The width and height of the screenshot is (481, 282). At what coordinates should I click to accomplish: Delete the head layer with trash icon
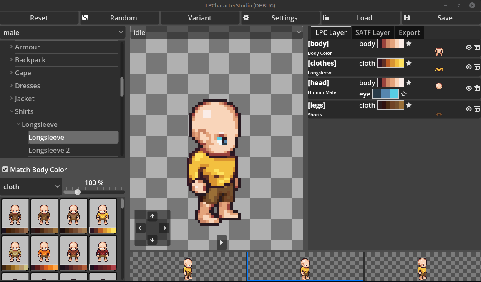tap(477, 88)
